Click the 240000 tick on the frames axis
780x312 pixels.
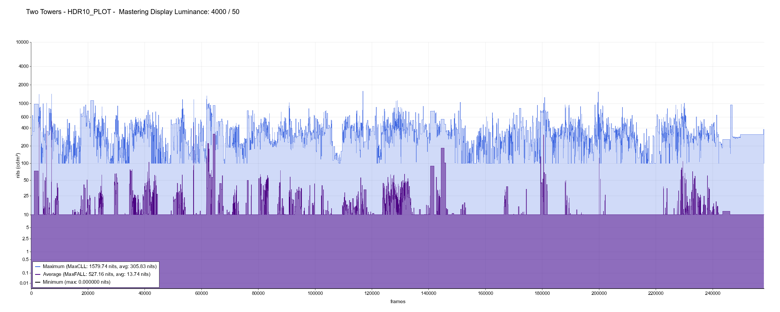click(713, 293)
